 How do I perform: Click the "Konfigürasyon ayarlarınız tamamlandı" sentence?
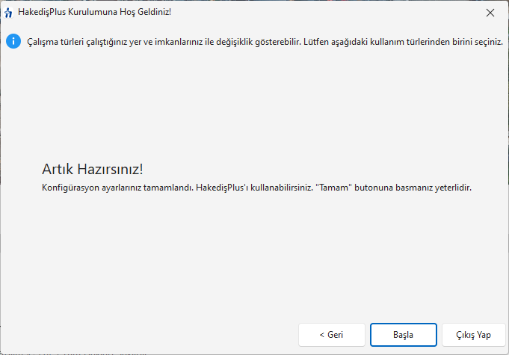pos(117,187)
